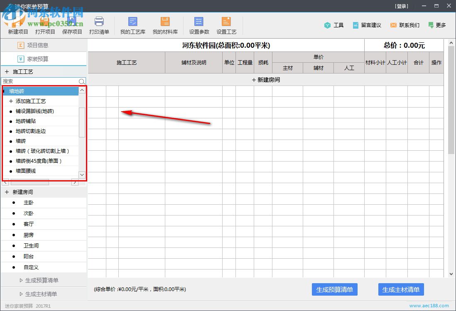Open 我的材料库 from the toolbar
This screenshot has width=456, height=311.
pyautogui.click(x=165, y=25)
